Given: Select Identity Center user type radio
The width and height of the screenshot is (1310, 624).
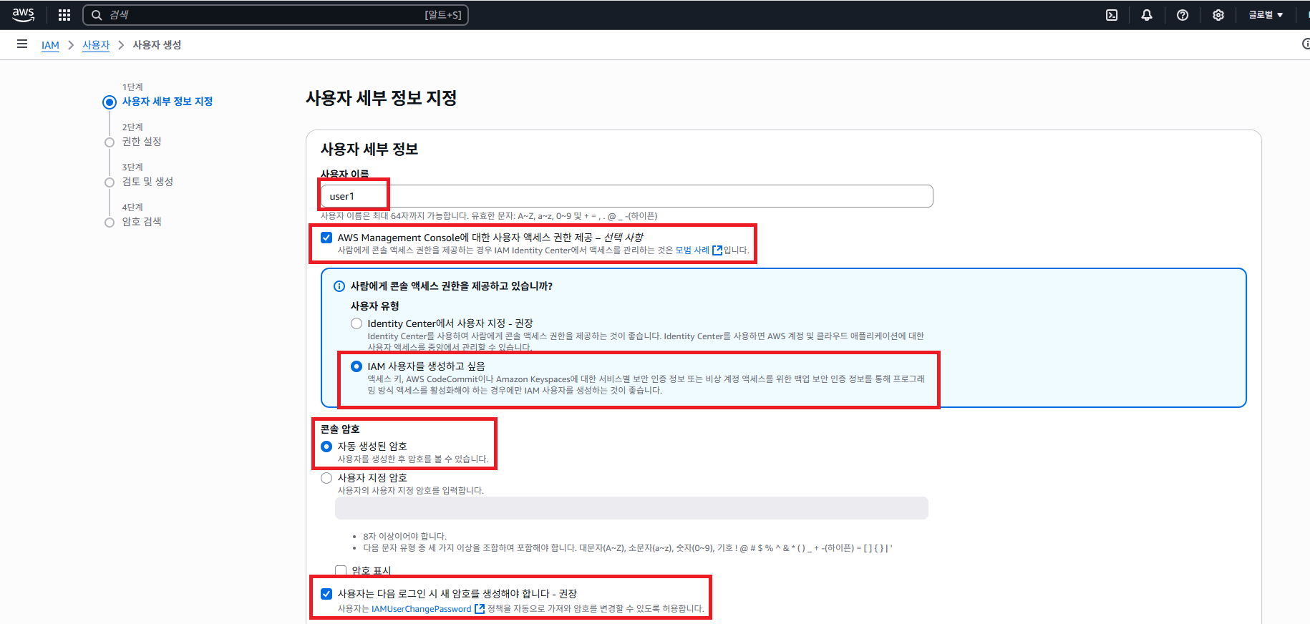Looking at the screenshot, I should (356, 323).
